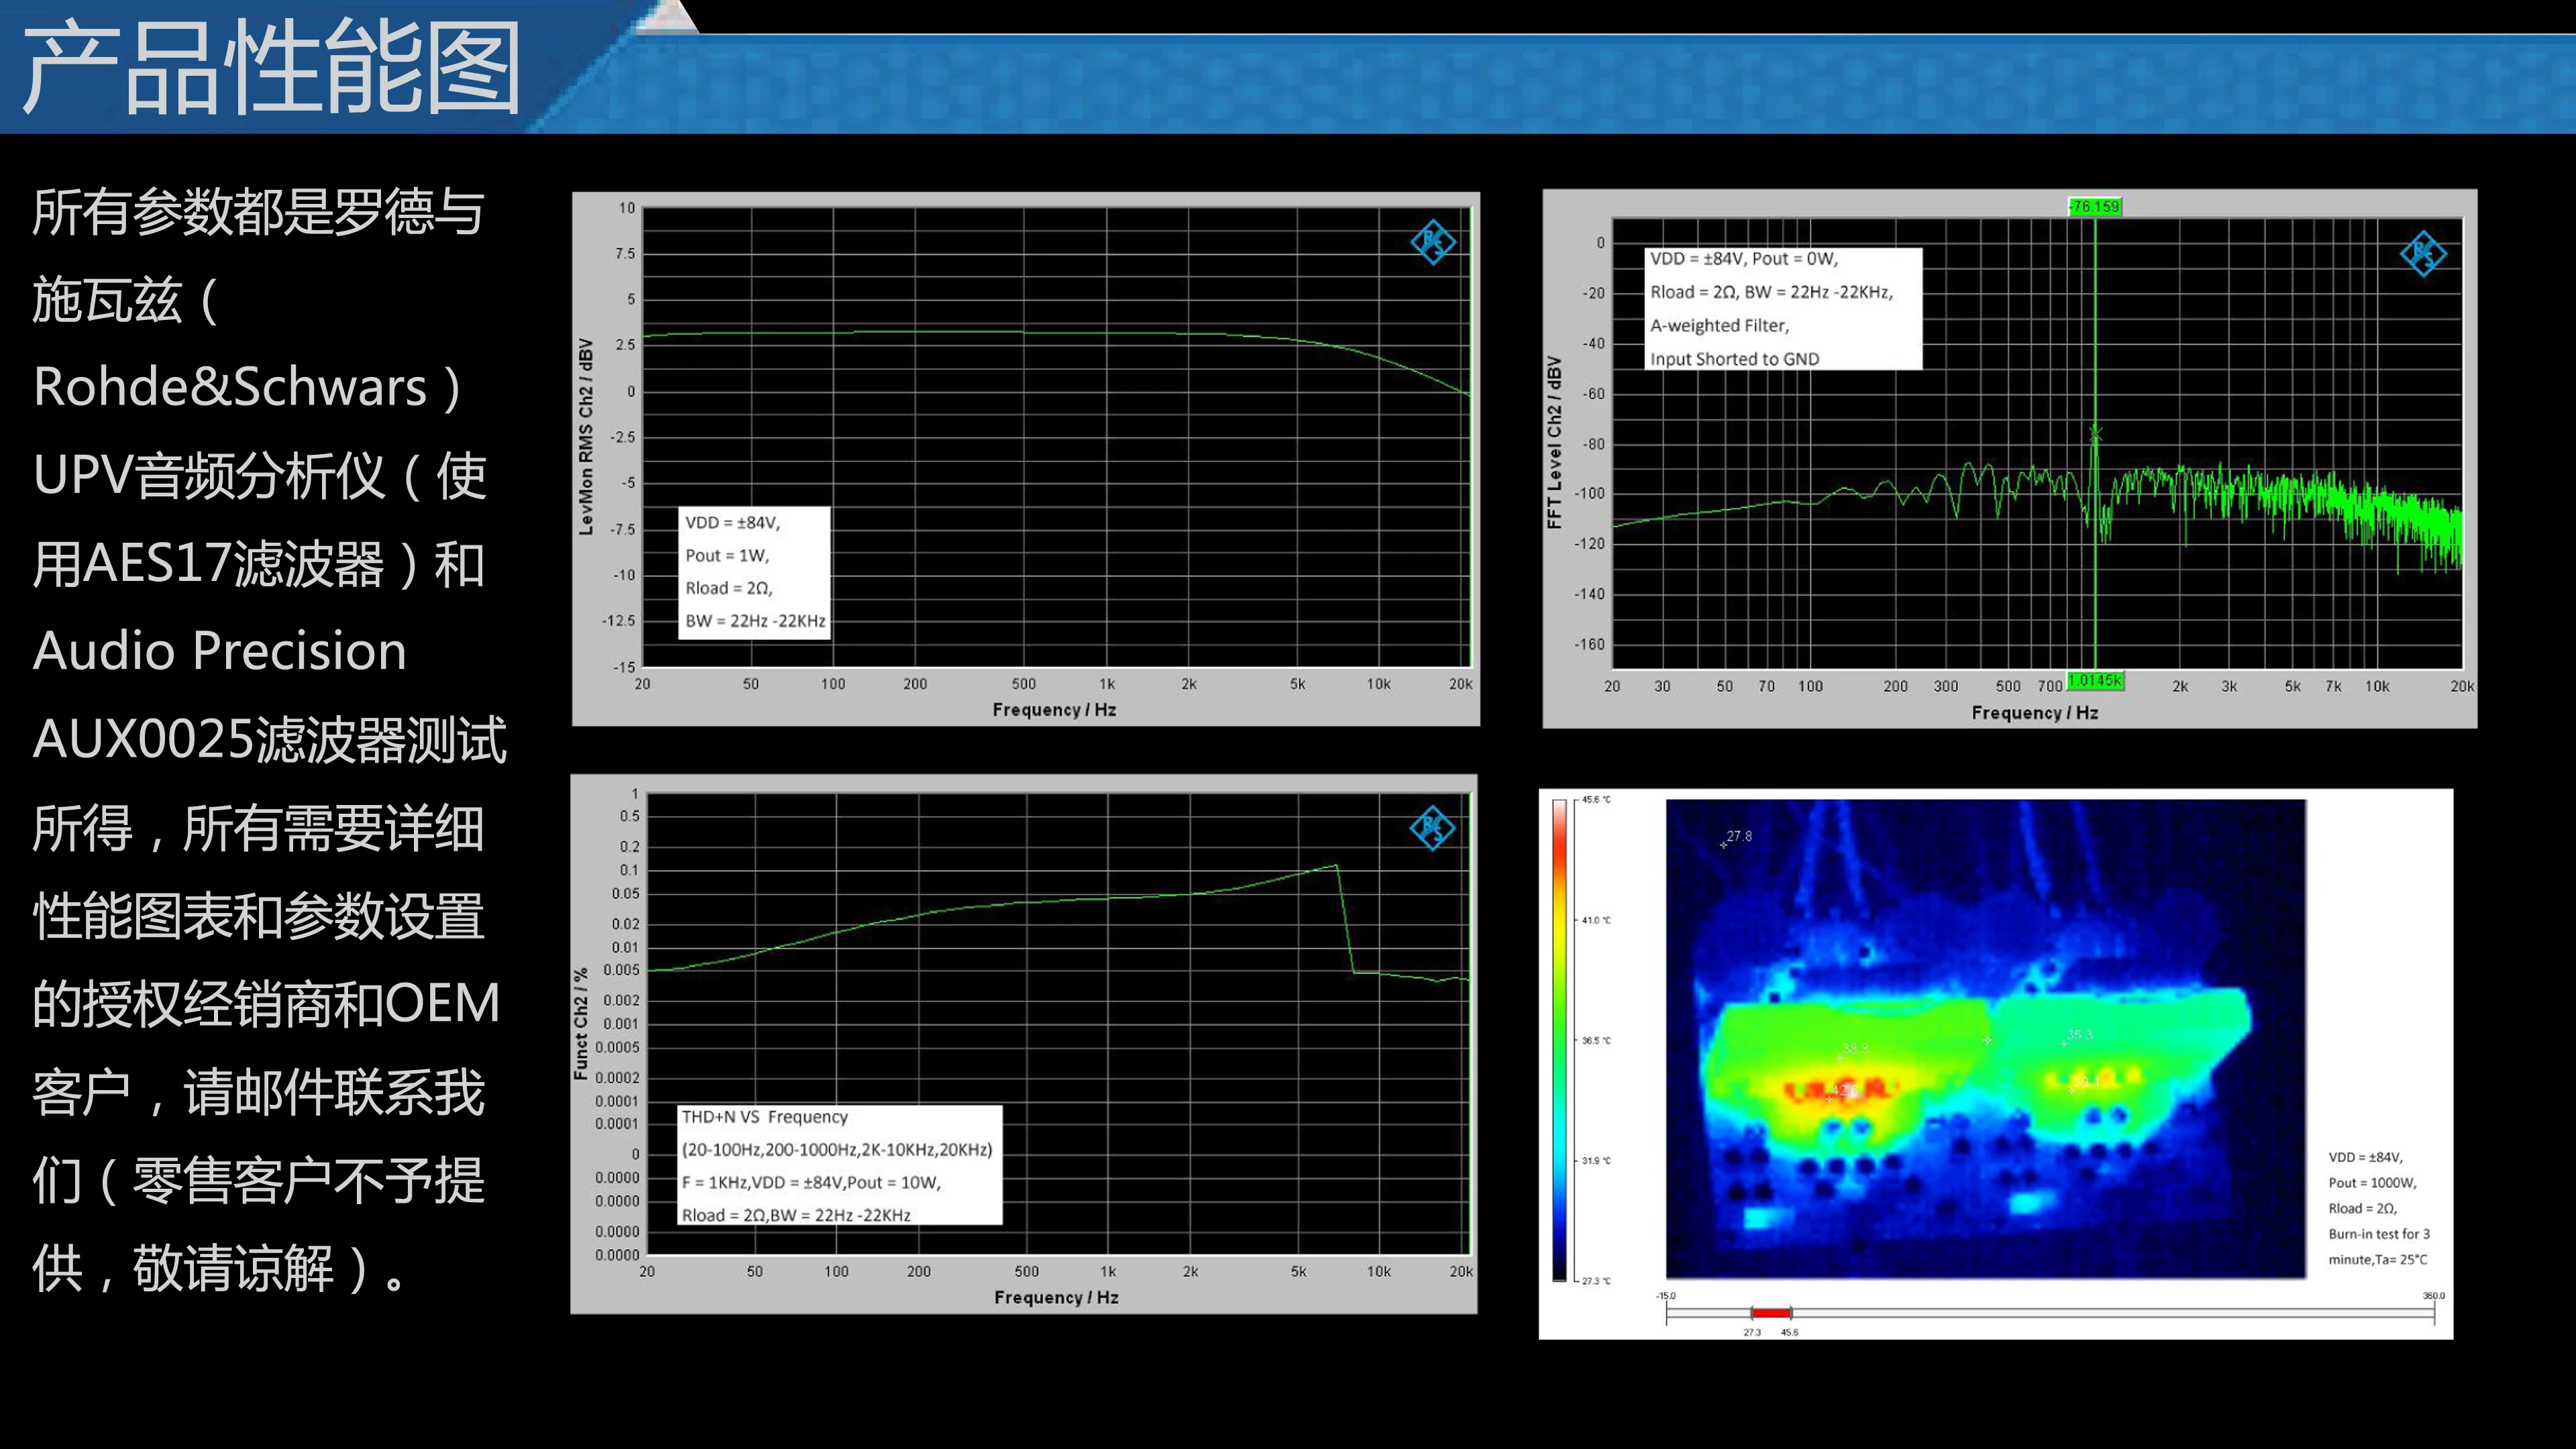This screenshot has height=1449, width=2576.
Task: Click 'Frequency / Hz' label under THD+N chart
Action: tap(1056, 1298)
